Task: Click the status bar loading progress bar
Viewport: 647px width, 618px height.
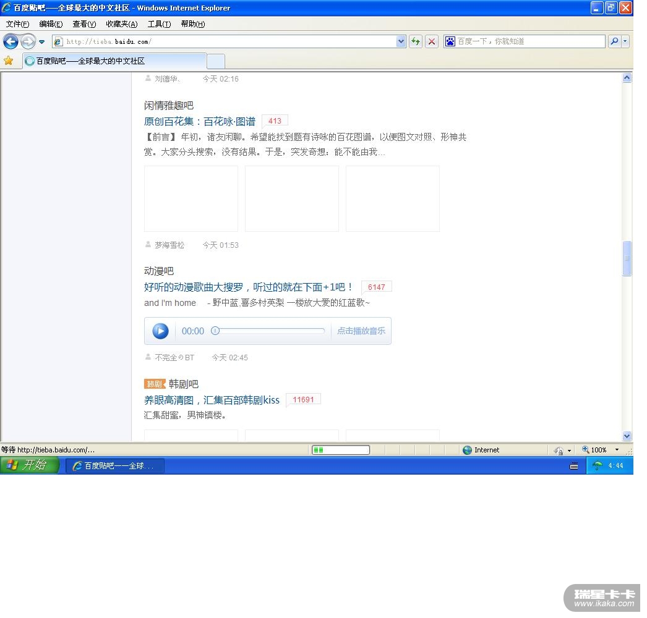Action: pos(341,450)
